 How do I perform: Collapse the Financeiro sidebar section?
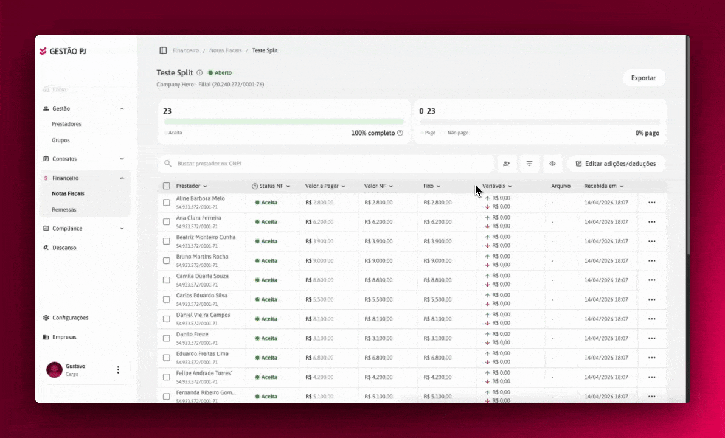coord(122,178)
